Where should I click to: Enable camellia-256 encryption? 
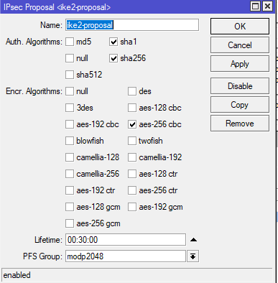(70, 174)
